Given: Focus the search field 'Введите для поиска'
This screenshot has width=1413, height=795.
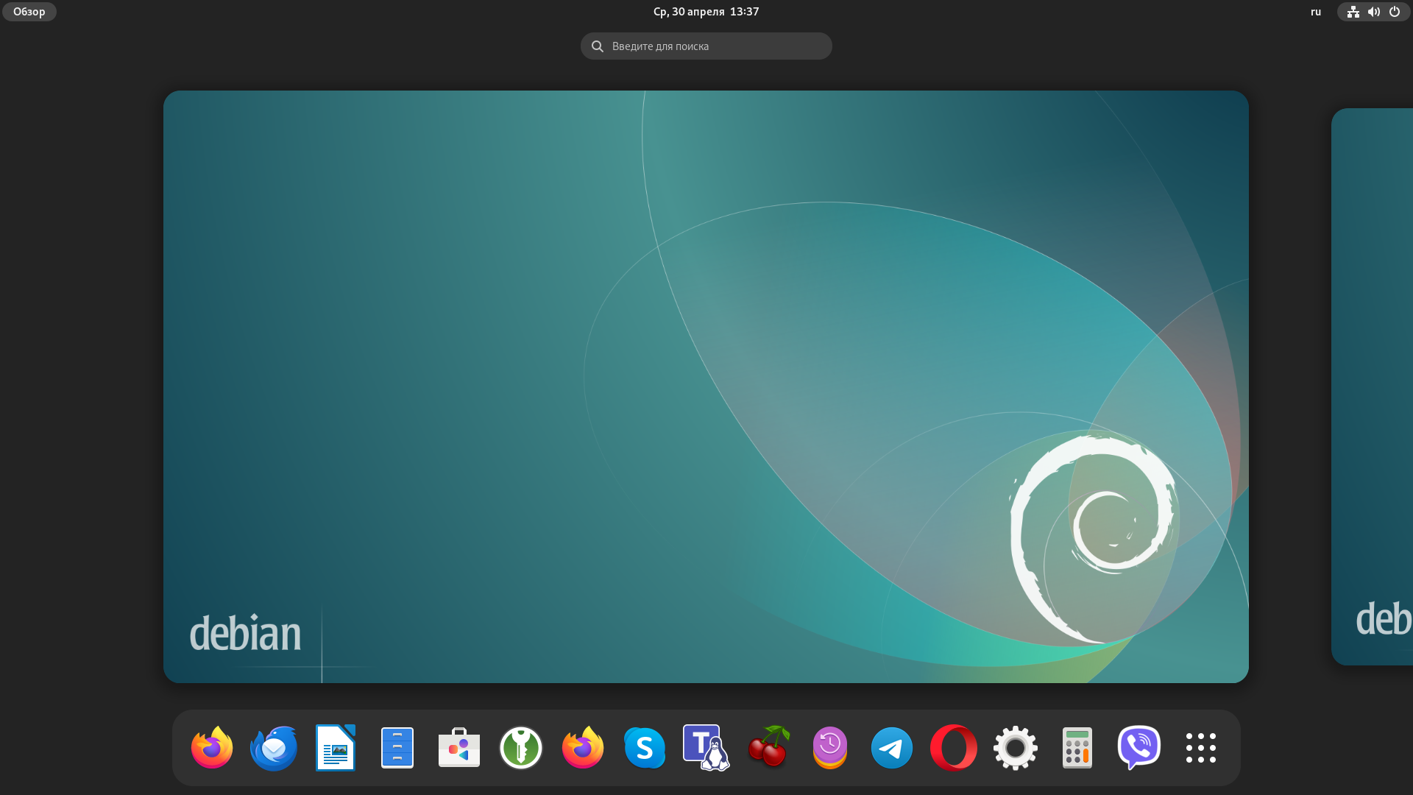Looking at the screenshot, I should (x=706, y=46).
